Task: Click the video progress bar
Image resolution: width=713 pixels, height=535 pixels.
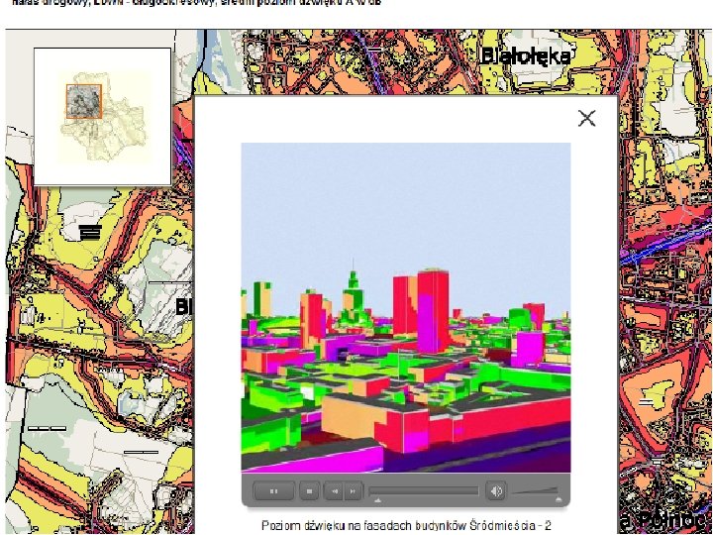Action: click(x=424, y=490)
